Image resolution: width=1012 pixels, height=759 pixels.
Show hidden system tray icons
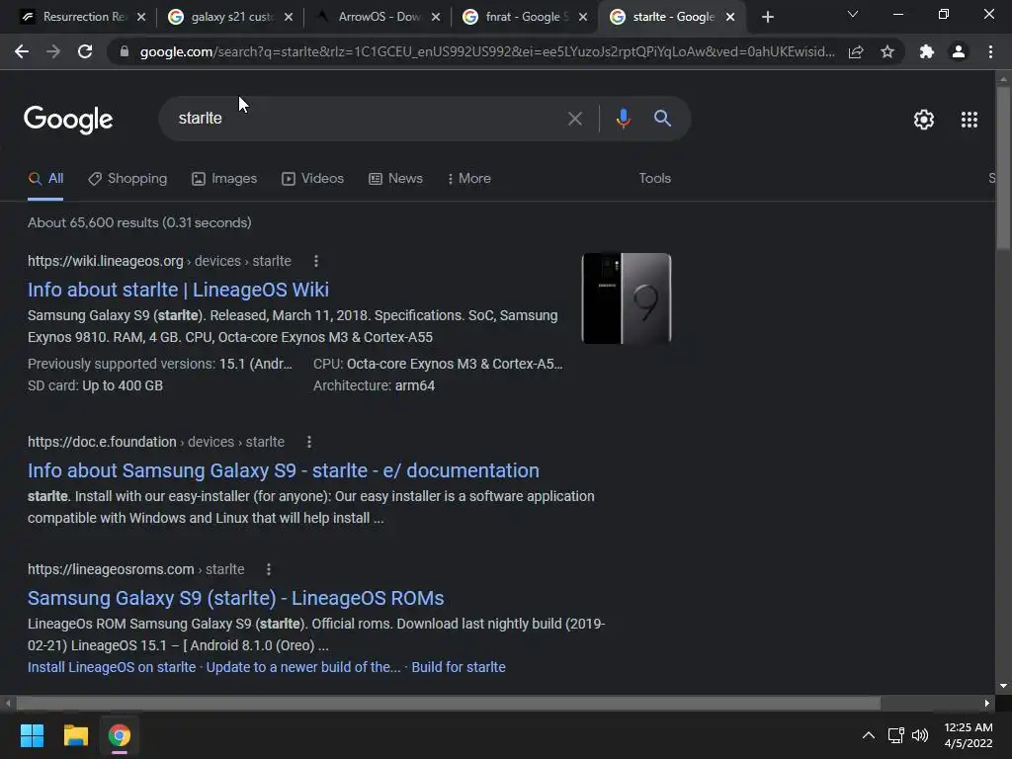[x=869, y=735]
